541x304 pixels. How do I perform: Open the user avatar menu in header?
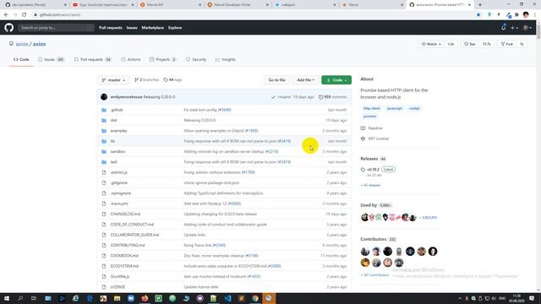(527, 28)
